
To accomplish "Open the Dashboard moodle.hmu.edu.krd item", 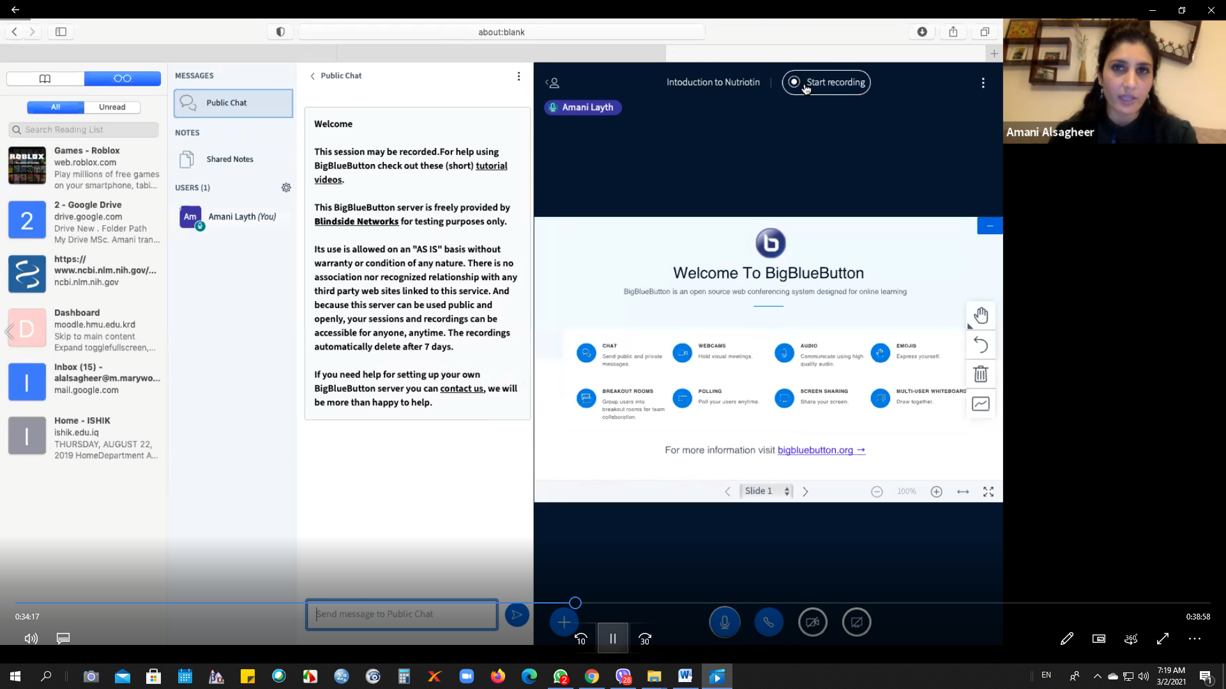I will (x=84, y=330).
